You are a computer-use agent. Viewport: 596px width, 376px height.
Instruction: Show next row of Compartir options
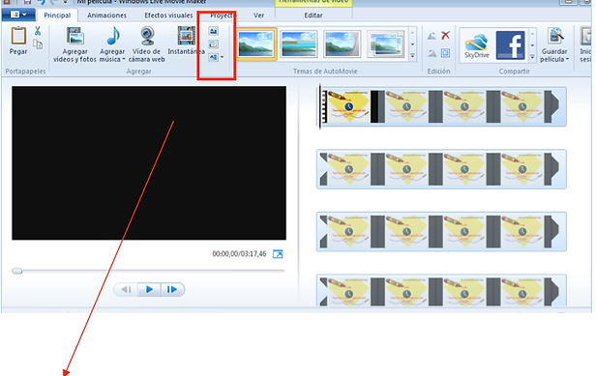pos(532,45)
